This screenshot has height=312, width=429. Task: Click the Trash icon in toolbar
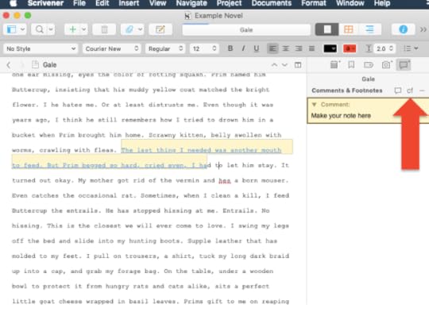(x=105, y=29)
